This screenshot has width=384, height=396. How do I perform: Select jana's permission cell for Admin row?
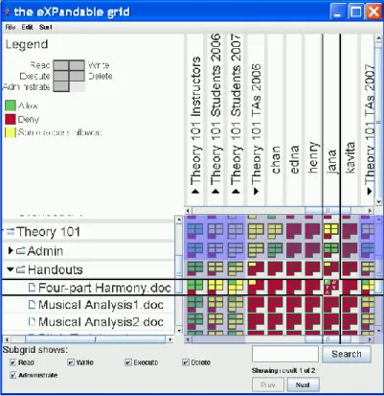pyautogui.click(x=331, y=250)
